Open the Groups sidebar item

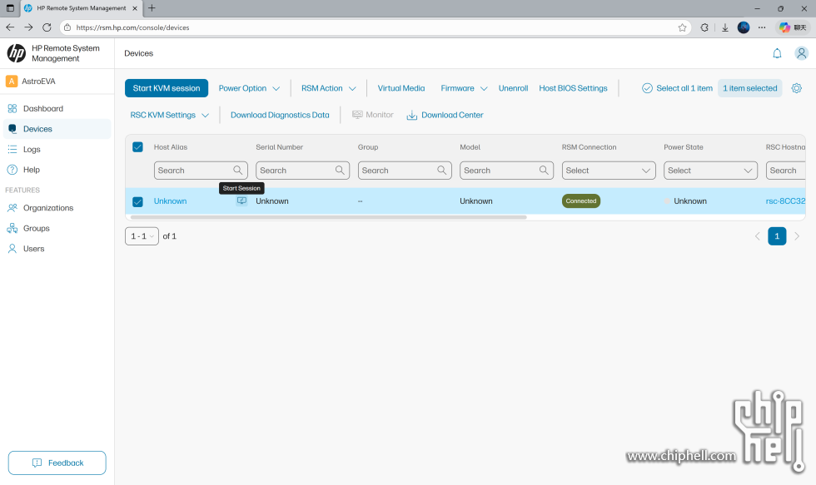point(36,229)
